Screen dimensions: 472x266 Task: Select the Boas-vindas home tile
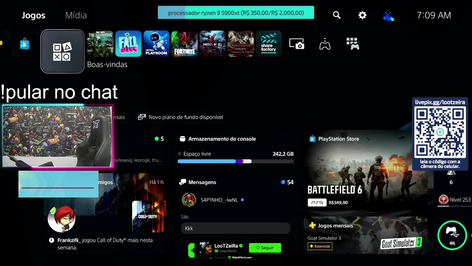tap(63, 51)
